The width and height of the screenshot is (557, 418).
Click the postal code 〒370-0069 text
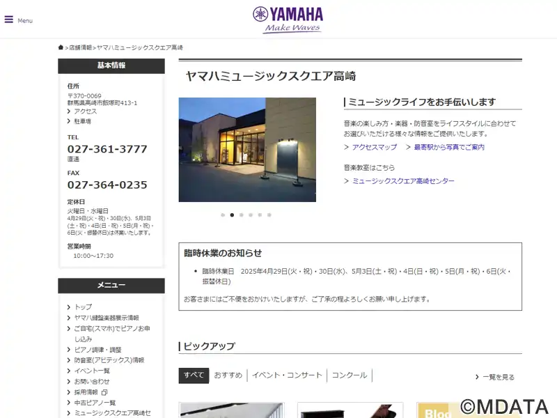click(84, 96)
